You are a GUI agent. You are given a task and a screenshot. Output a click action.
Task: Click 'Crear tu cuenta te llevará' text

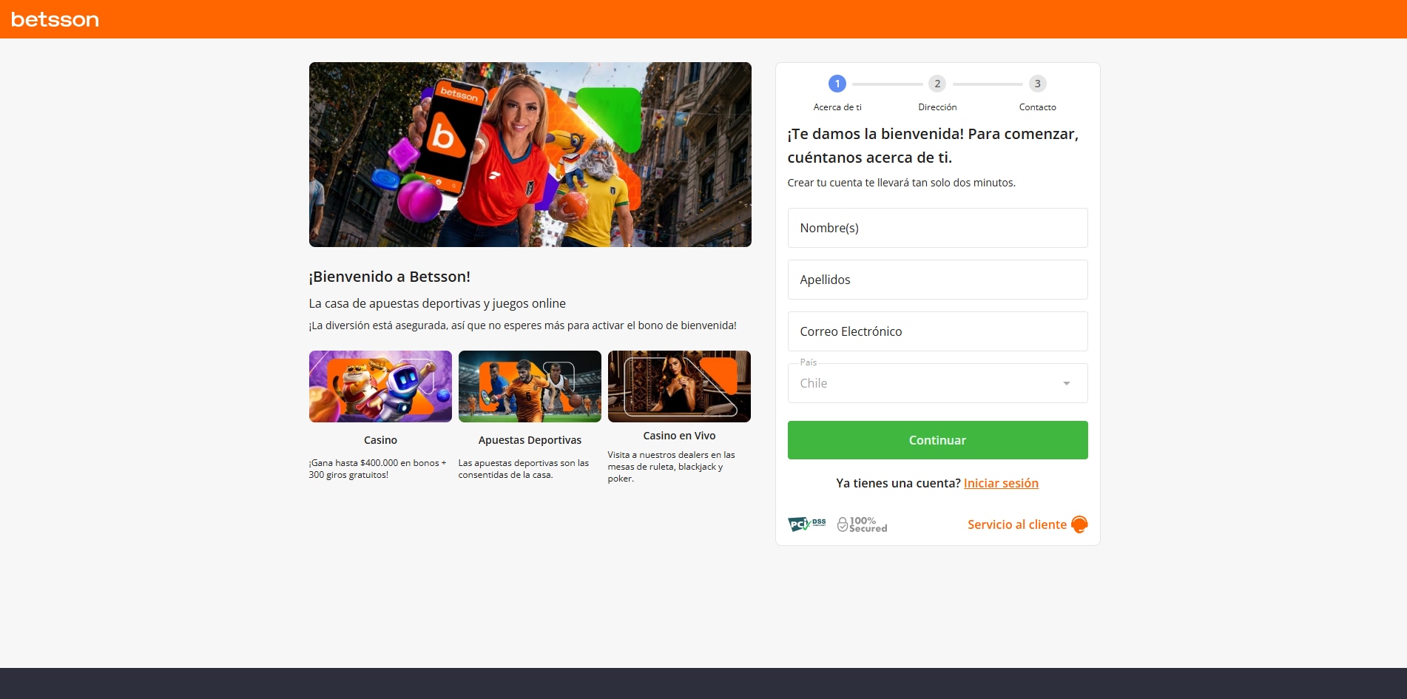(901, 183)
